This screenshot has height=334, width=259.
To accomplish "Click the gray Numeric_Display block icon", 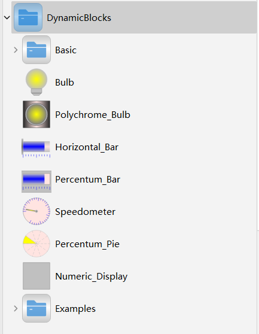I will coord(36,276).
